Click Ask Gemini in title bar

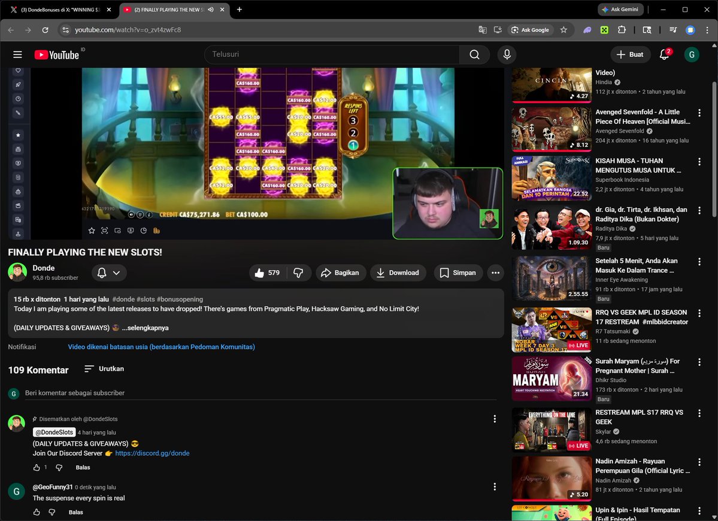[620, 10]
